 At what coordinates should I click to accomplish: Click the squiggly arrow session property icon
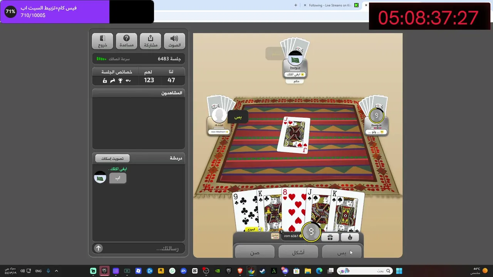pyautogui.click(x=128, y=80)
